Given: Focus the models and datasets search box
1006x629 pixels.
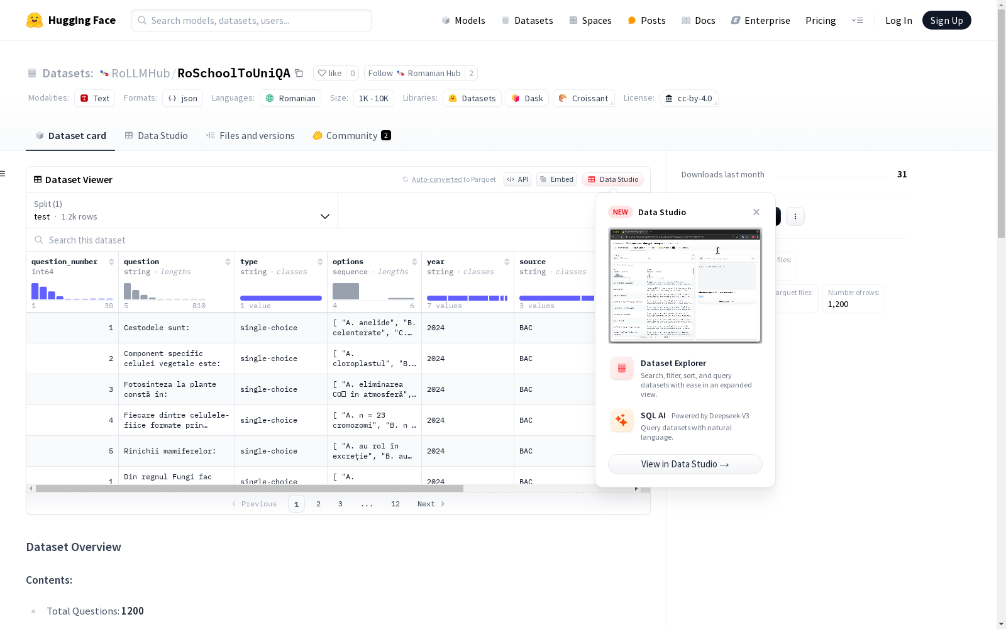Looking at the screenshot, I should click(x=251, y=20).
